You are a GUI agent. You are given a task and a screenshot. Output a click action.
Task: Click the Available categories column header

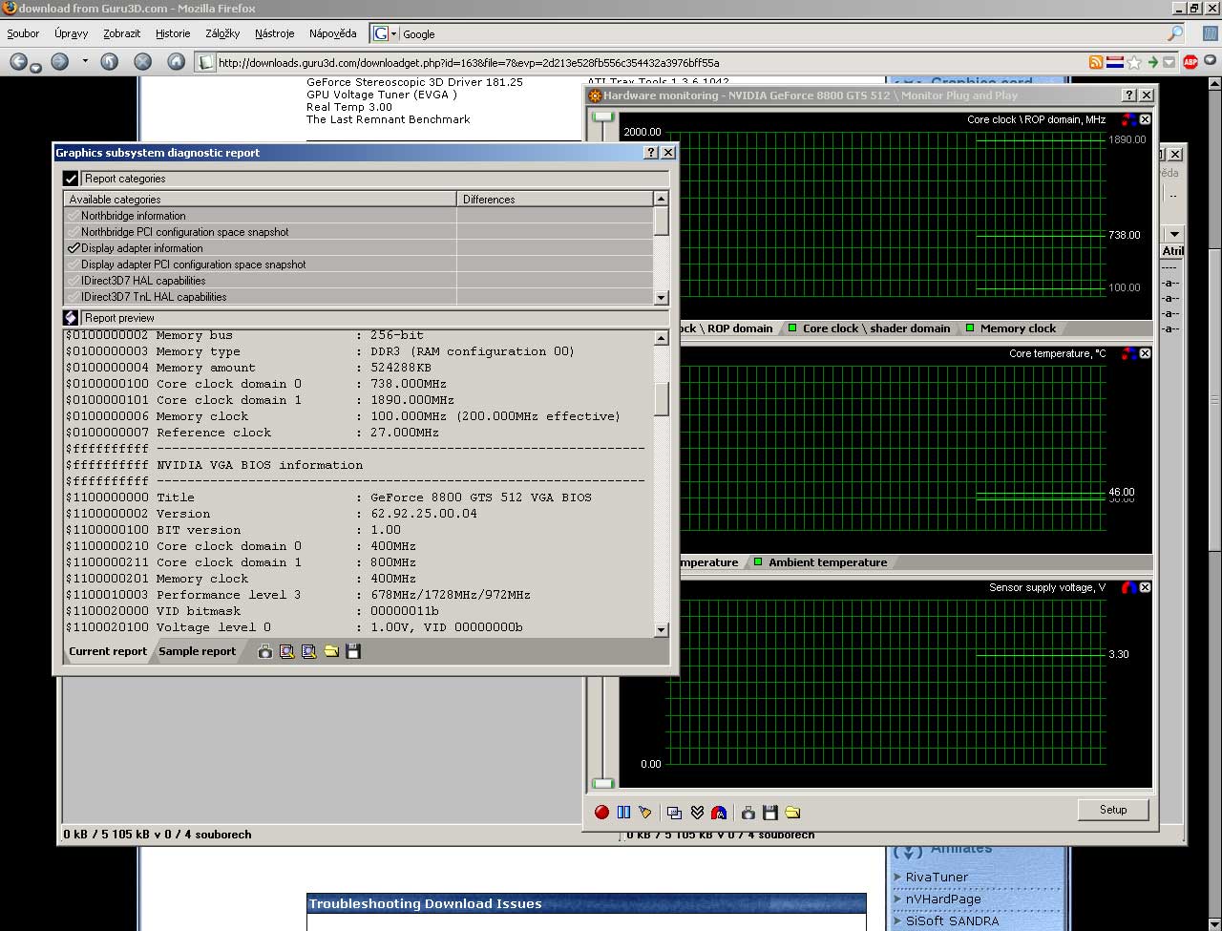(x=260, y=199)
